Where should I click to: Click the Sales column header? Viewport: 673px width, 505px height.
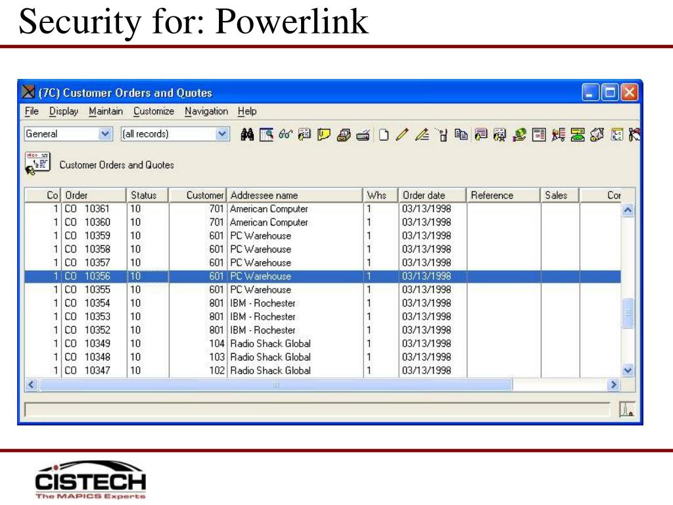click(560, 195)
